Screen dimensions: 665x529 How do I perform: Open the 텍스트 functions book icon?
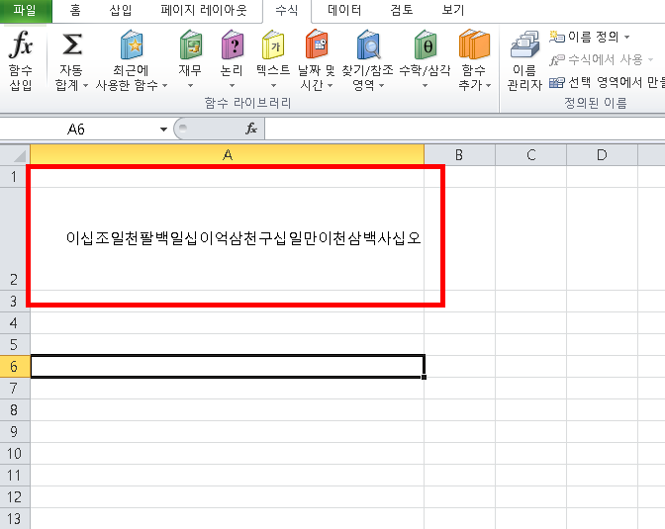(x=273, y=44)
